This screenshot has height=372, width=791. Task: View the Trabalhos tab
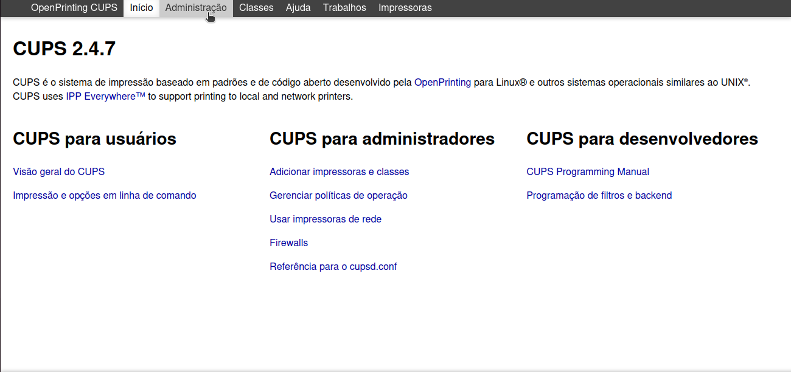coord(344,8)
